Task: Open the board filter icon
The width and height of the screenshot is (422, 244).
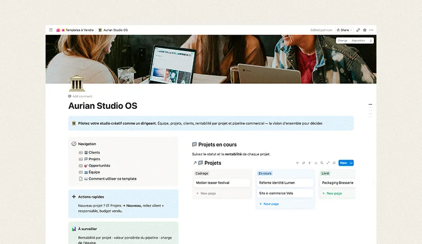Action: point(297,163)
